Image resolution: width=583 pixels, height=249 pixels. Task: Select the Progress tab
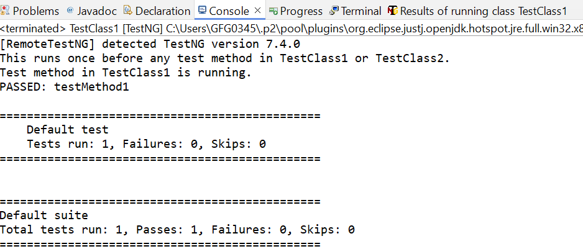296,11
